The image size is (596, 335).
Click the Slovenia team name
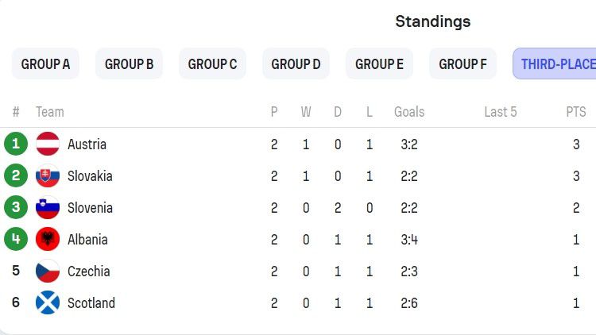point(90,208)
